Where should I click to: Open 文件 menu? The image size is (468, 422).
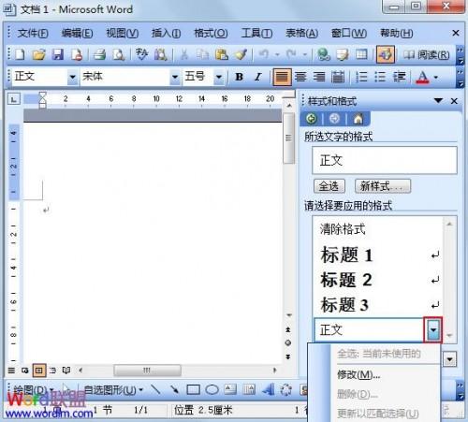point(33,33)
